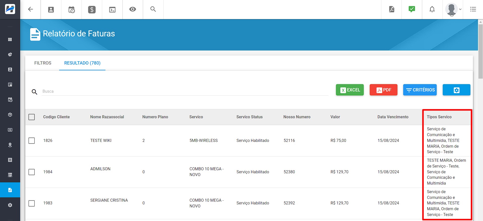Click the green checked chat icon

coord(412,10)
